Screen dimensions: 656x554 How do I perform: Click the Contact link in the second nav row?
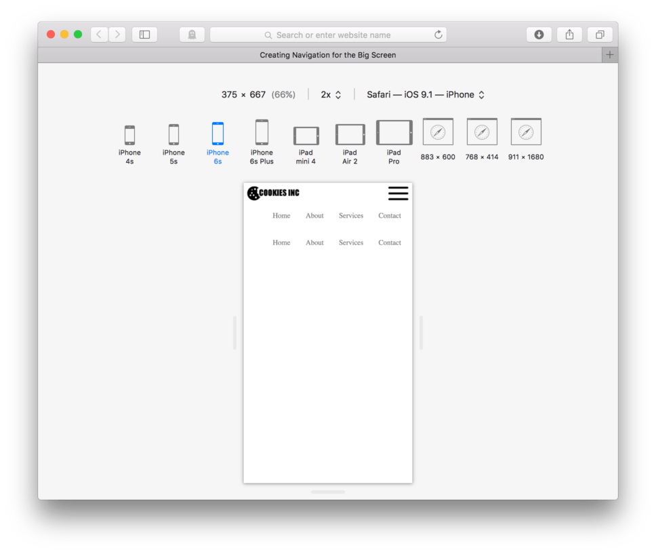pos(390,243)
